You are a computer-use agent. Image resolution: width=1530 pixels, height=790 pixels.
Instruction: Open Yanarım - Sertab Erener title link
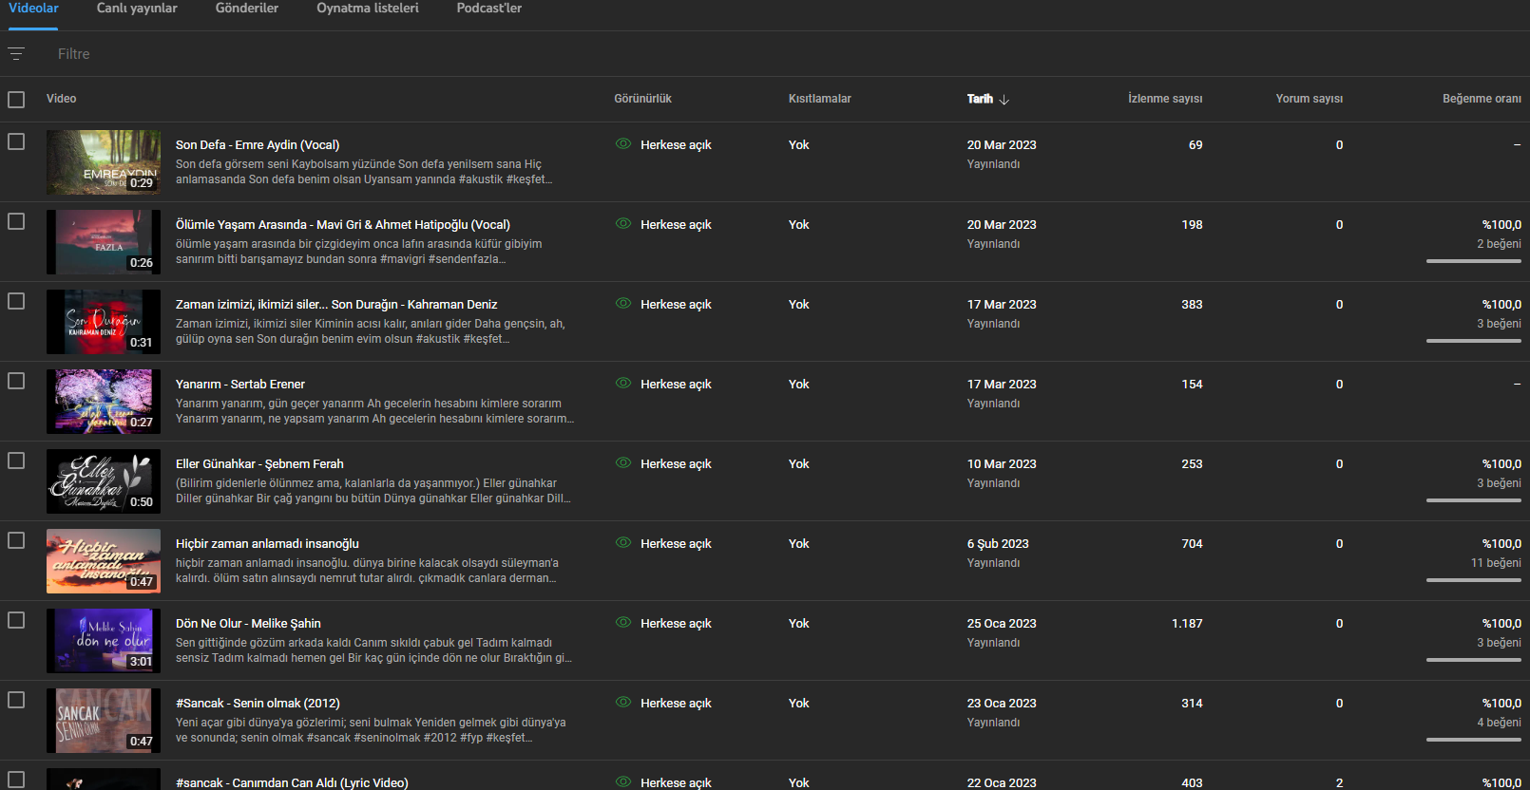240,385
